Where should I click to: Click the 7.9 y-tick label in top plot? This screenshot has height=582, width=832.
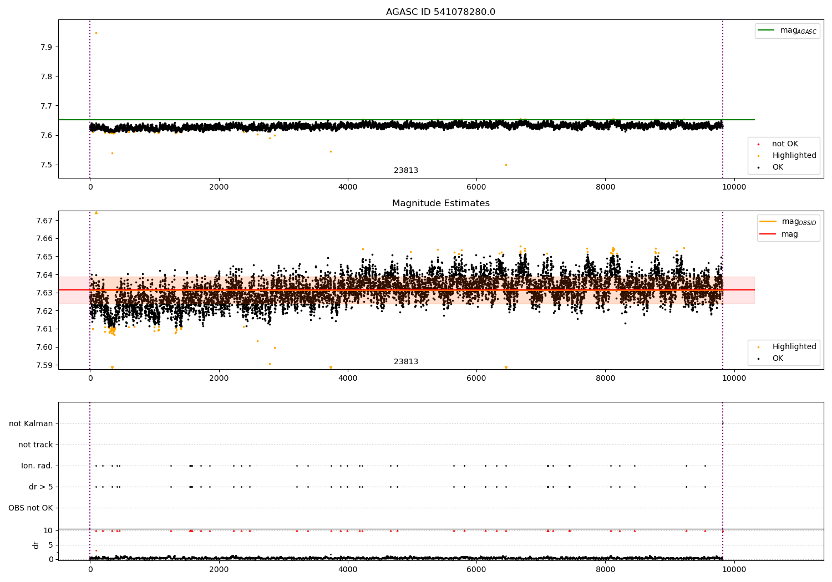[x=47, y=47]
